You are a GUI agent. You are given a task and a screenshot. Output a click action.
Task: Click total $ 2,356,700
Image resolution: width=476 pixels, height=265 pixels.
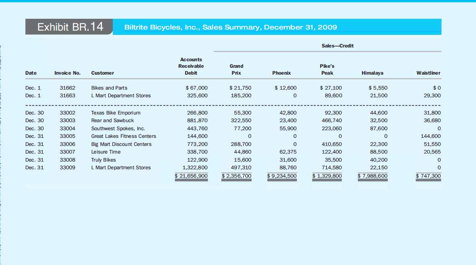tap(237, 176)
